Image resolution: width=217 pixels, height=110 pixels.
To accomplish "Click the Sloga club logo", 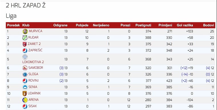I will 25,74.
